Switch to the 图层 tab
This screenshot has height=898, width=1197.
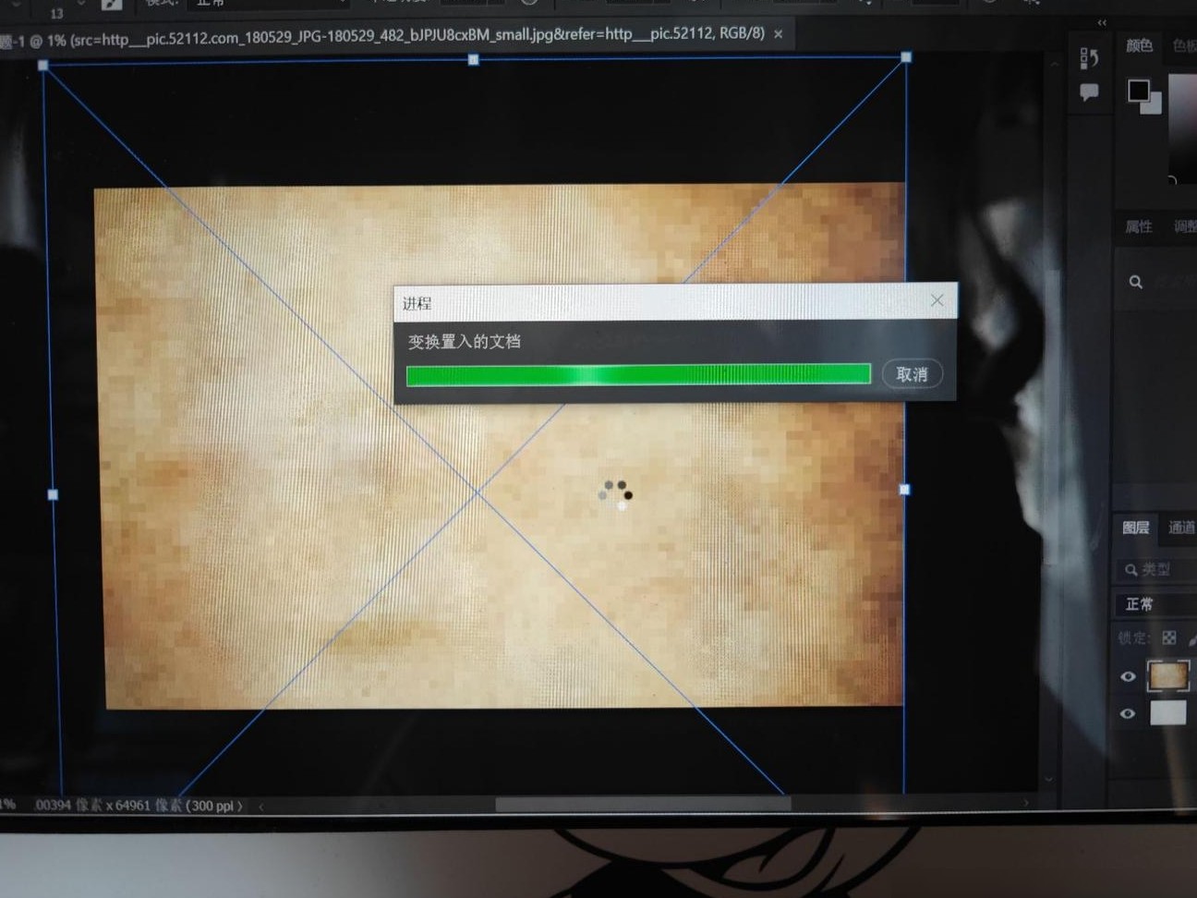click(1136, 528)
